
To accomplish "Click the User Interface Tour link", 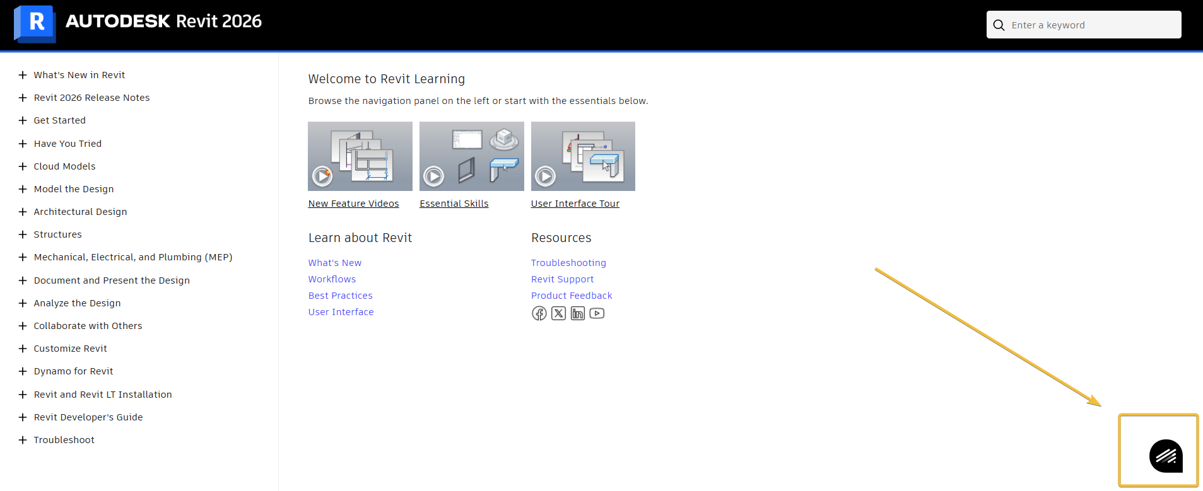I will pos(575,204).
